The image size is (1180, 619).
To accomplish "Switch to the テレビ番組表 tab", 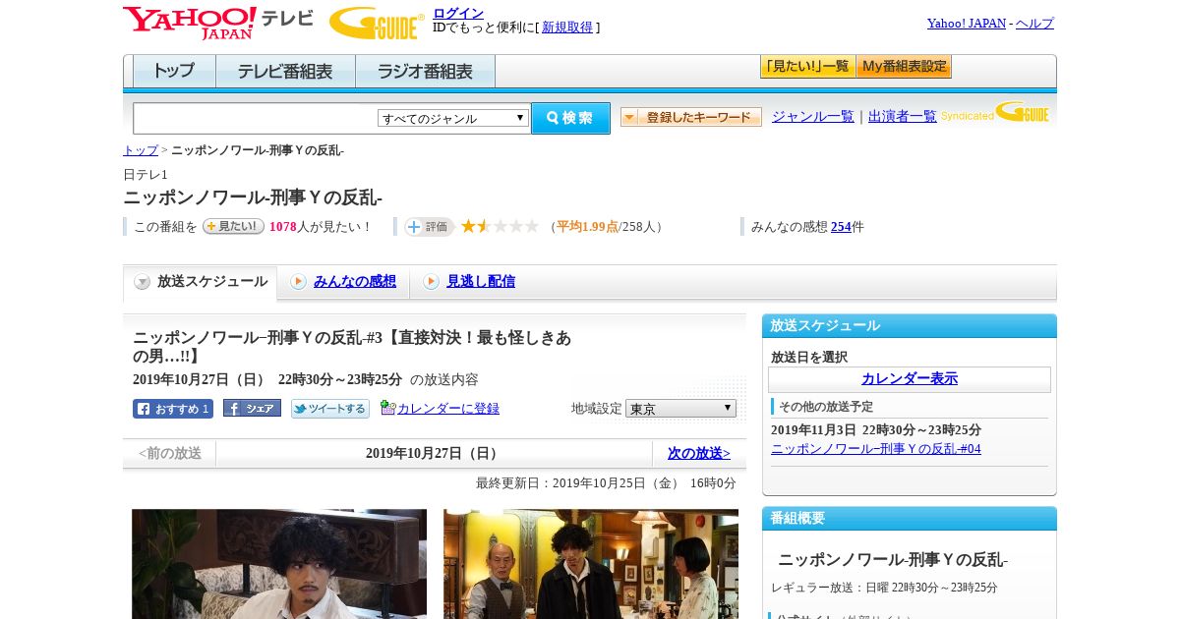I will pyautogui.click(x=285, y=72).
